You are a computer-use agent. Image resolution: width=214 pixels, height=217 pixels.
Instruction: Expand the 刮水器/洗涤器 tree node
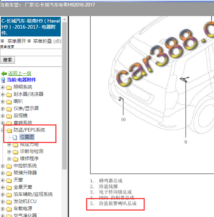click(x=3, y=94)
